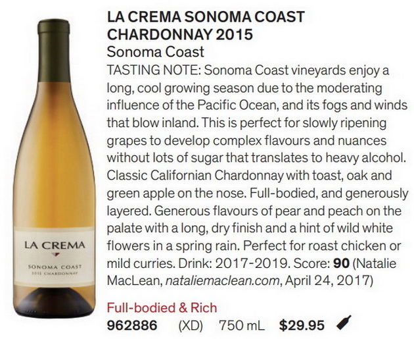Click CHARDONNAY 2015 on the second title line
Image resolution: width=414 pixels, height=339 pixels.
pyautogui.click(x=180, y=34)
